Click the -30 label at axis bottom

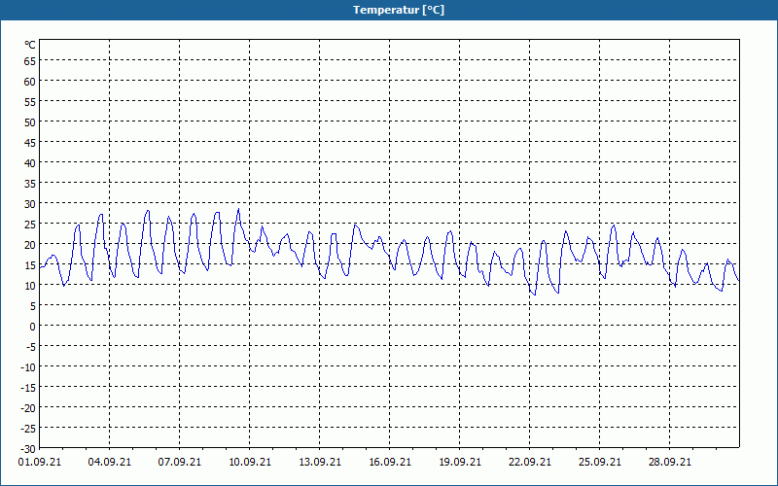(x=27, y=448)
